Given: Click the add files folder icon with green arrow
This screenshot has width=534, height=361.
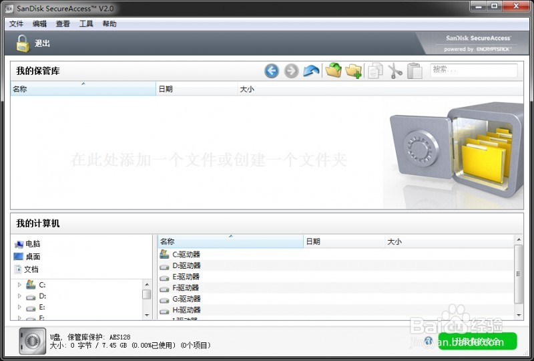Looking at the screenshot, I should tap(333, 71).
